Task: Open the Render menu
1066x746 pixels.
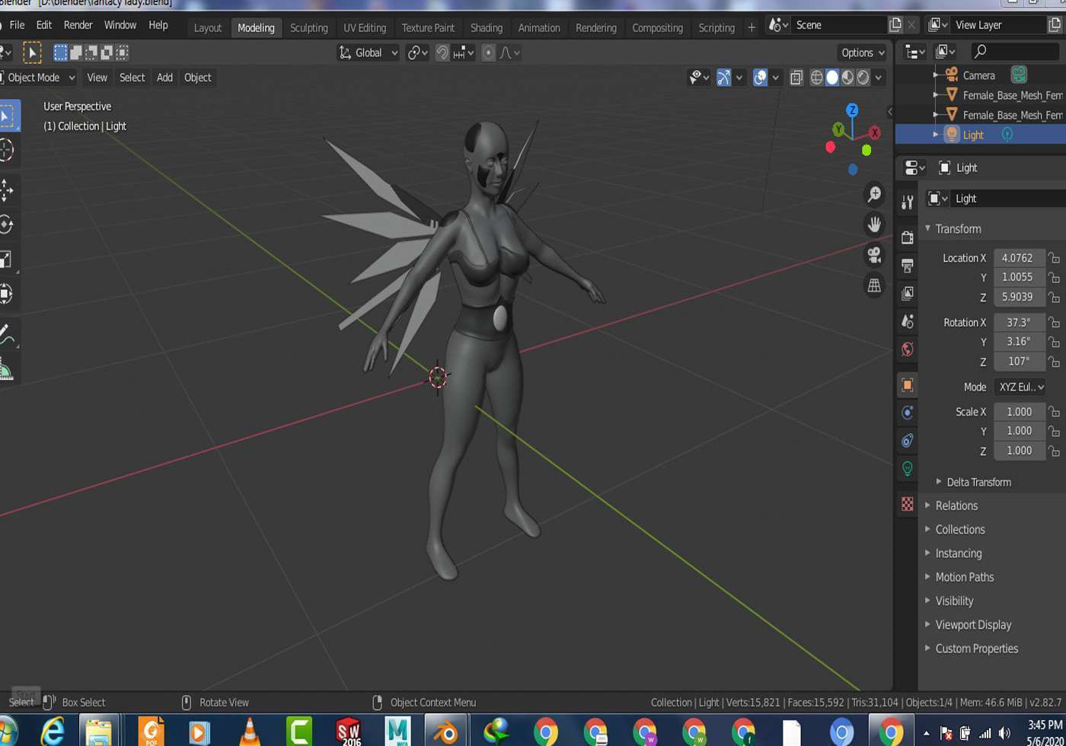Action: pos(78,25)
